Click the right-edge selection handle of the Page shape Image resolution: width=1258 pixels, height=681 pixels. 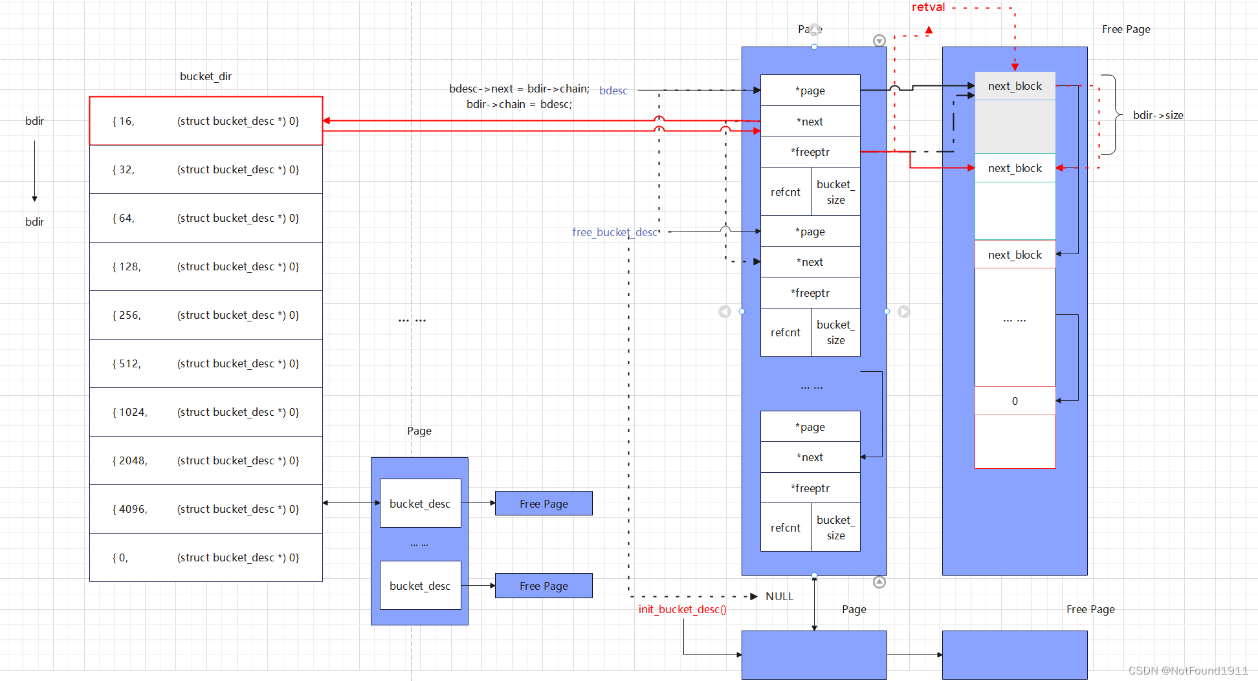(x=887, y=312)
